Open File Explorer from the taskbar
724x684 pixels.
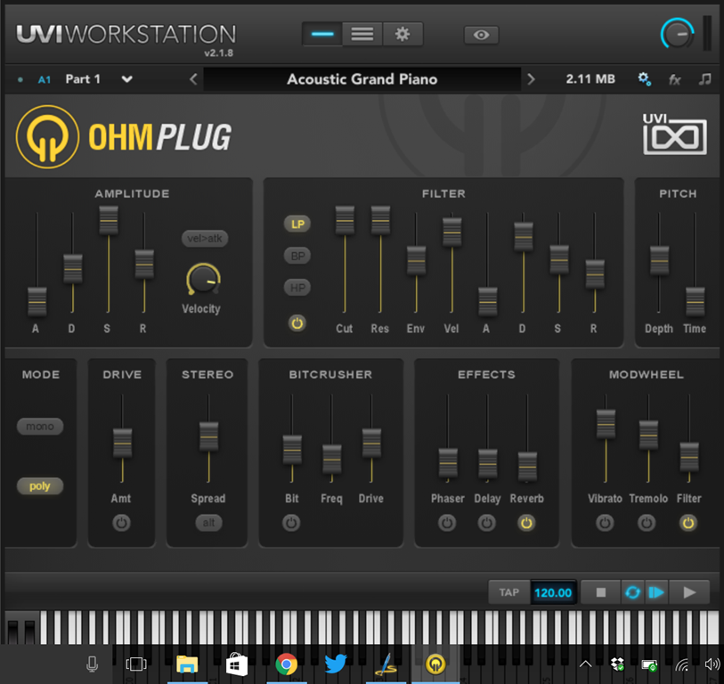click(187, 664)
